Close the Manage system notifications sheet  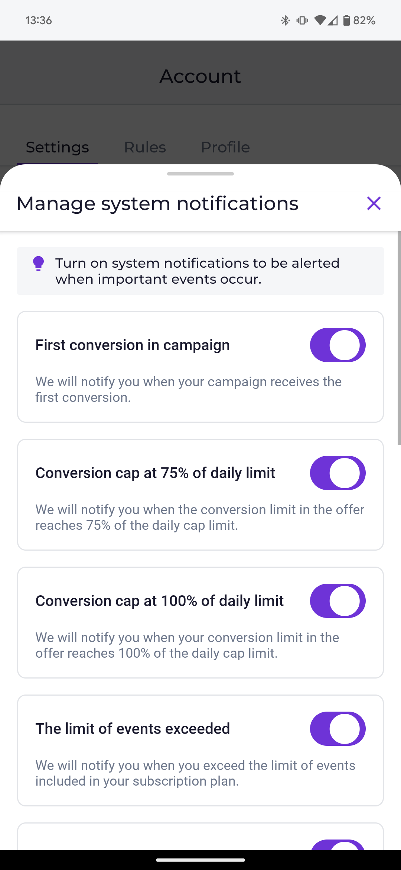pyautogui.click(x=374, y=203)
